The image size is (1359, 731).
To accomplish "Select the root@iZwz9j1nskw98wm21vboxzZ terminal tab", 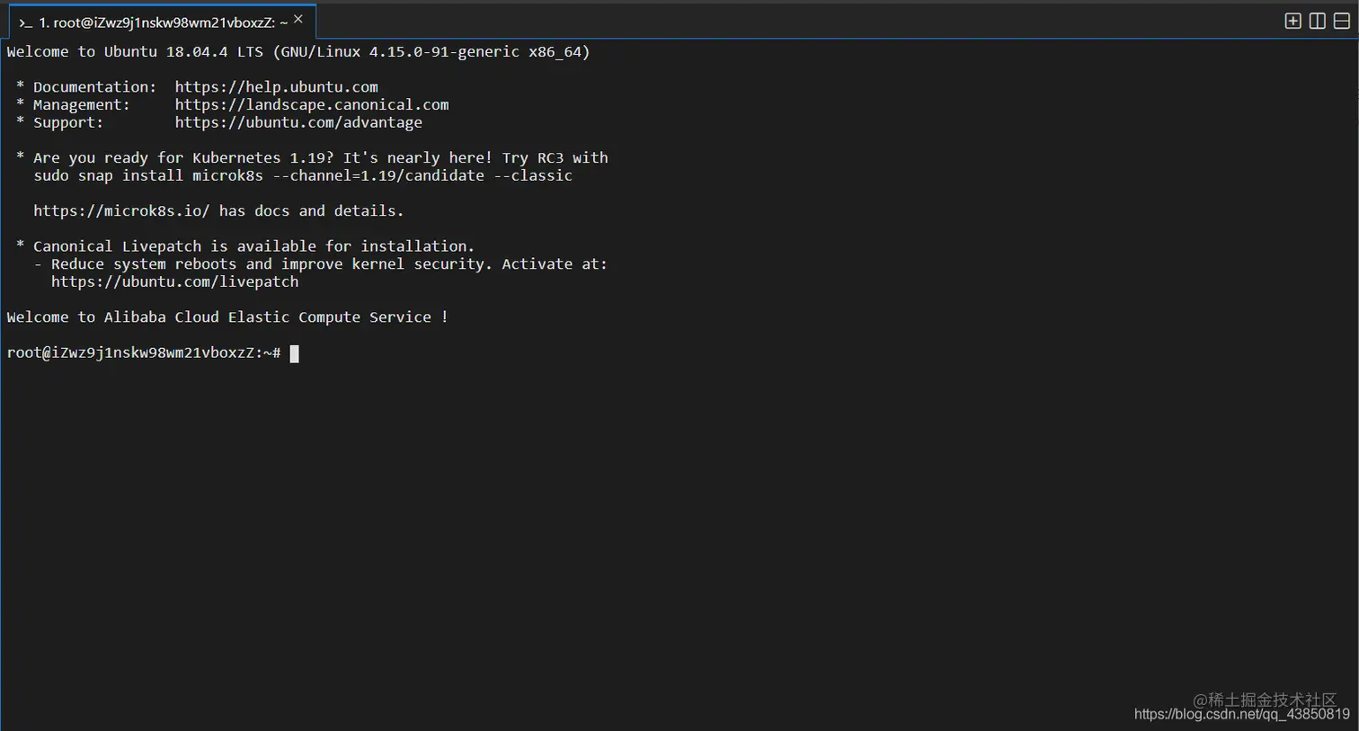I will click(162, 22).
